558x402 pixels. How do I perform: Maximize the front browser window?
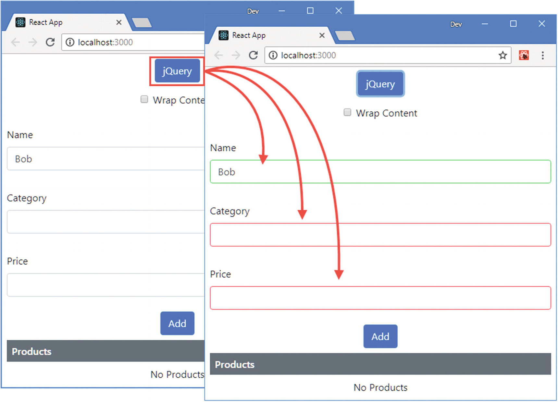[x=513, y=24]
